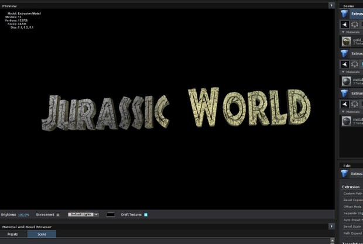Screen dimensions: 363x244
Task: Open the Default Lights dropdown
Action: pos(83,215)
